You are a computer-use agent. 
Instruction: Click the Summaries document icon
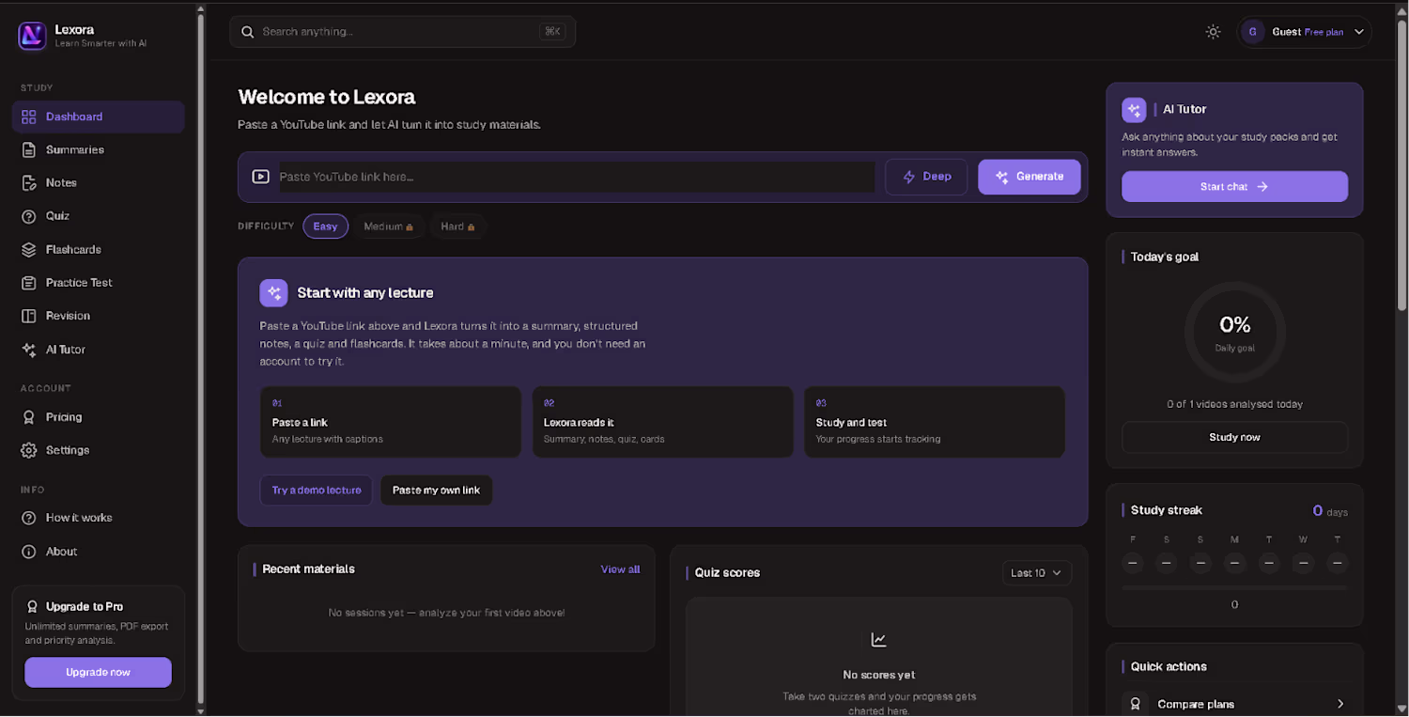(x=28, y=149)
